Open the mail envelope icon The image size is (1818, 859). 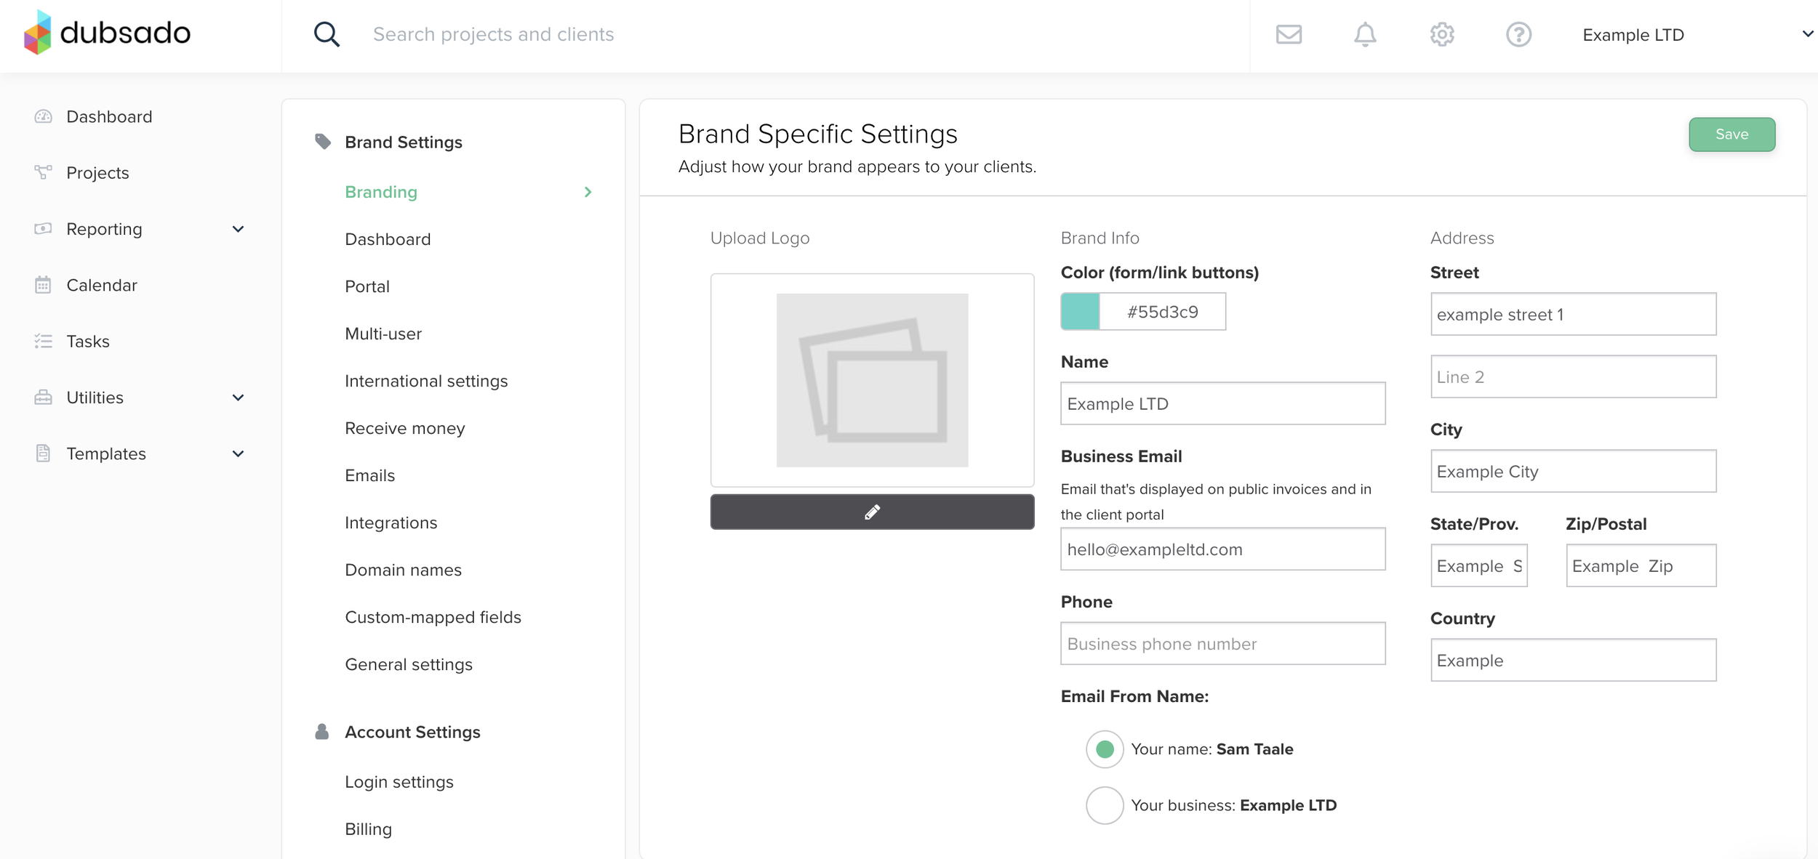(x=1289, y=34)
